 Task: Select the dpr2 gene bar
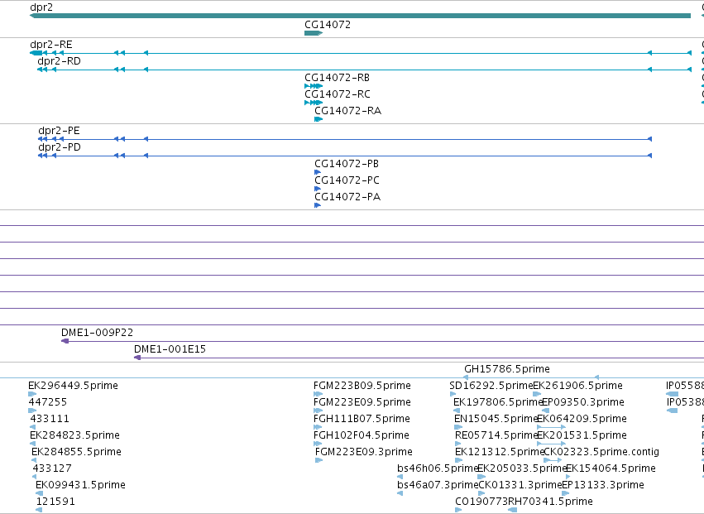[360, 16]
